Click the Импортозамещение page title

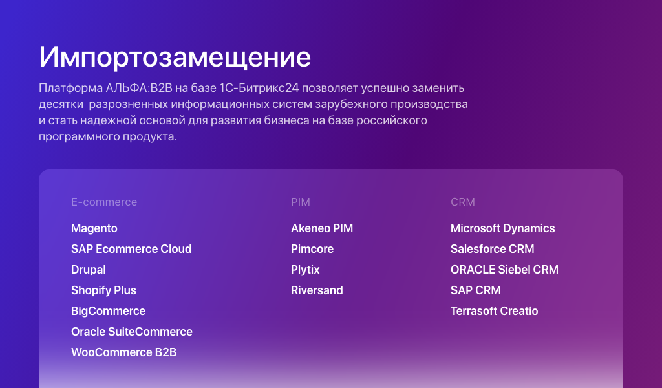(x=175, y=57)
